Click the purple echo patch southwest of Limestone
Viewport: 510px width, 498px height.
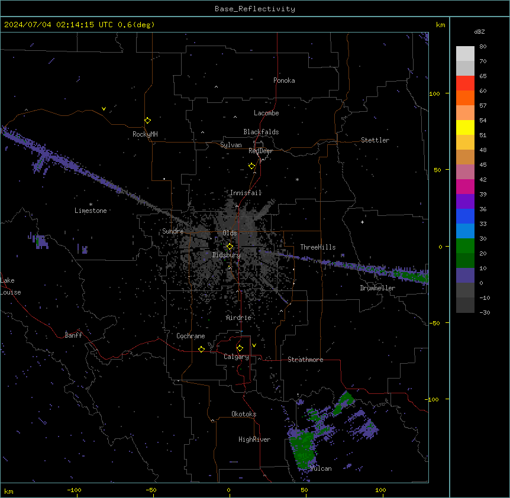pos(40,241)
